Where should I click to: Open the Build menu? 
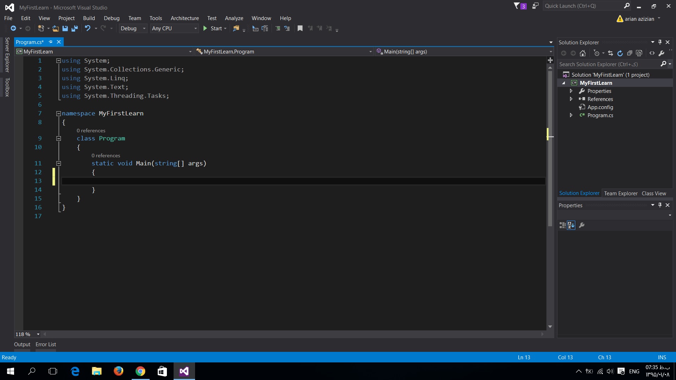89,18
